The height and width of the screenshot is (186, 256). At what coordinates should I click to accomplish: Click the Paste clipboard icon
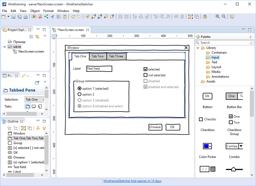pos(65,17)
